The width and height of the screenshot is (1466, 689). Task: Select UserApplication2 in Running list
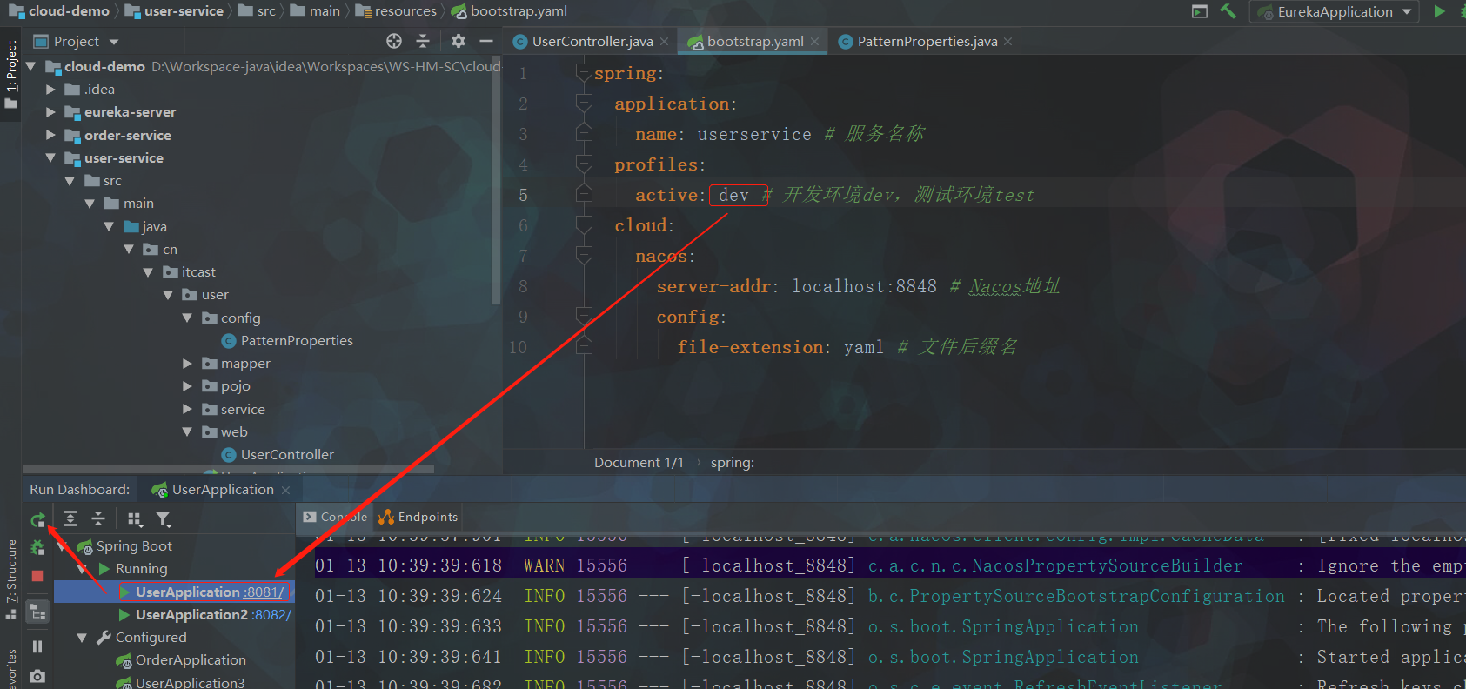191,614
